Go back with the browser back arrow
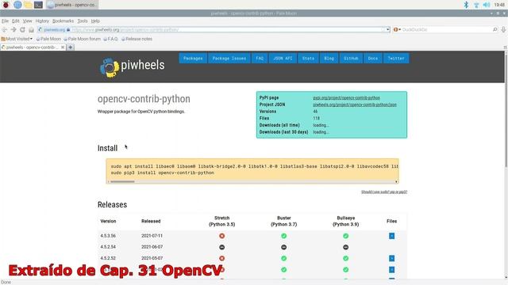This screenshot has width=508, height=285. (x=5, y=30)
